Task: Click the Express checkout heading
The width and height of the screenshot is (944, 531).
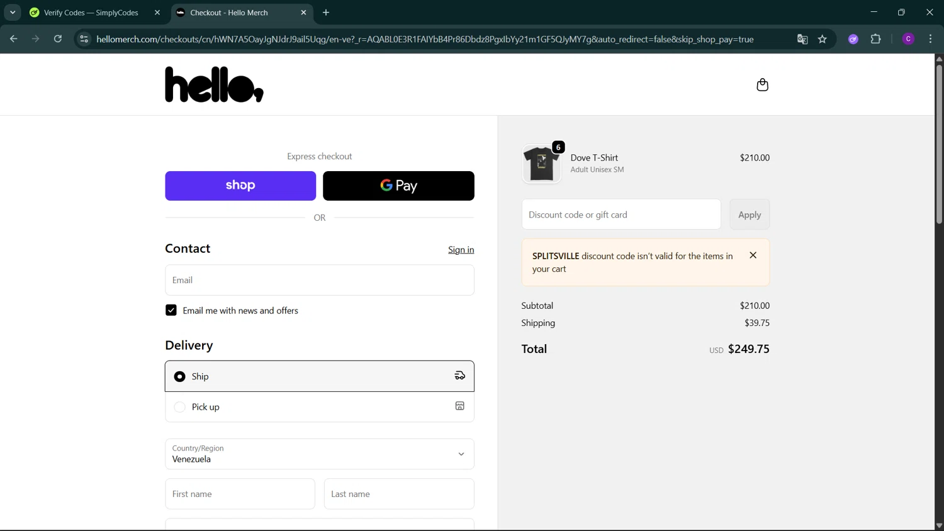Action: pos(320,156)
